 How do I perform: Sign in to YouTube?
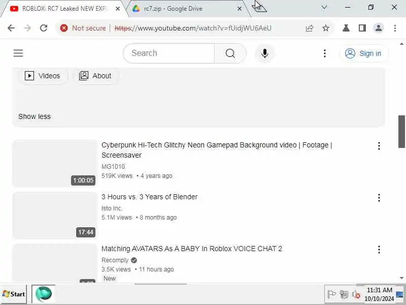tap(363, 53)
